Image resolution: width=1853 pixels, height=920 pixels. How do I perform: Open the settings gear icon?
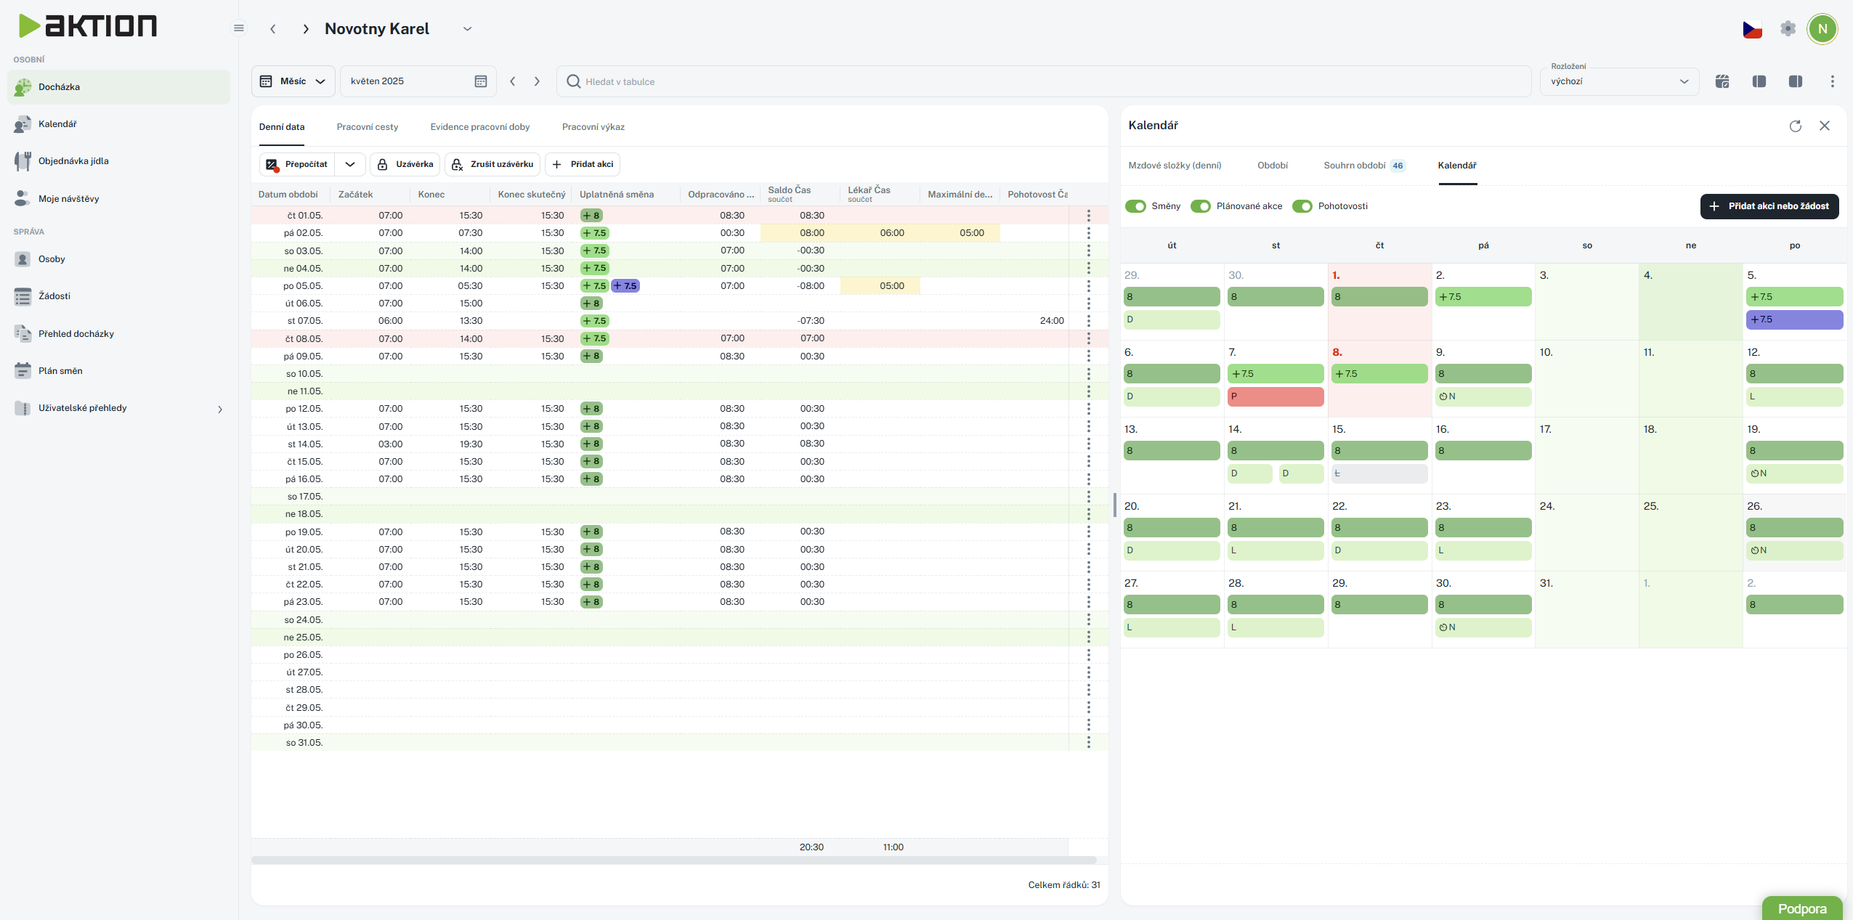(x=1788, y=29)
